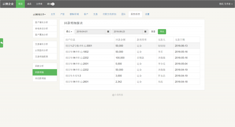Open 交易明细报表 from the sidebar
Screen dimensions: 235x127
pyautogui.click(x=45, y=57)
